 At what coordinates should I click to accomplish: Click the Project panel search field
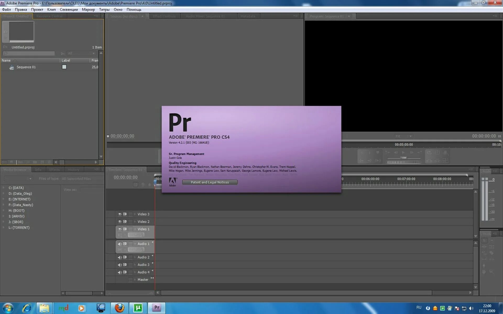(x=29, y=53)
